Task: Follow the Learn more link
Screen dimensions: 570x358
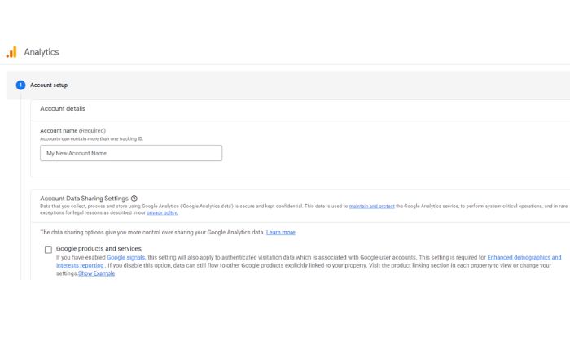Action: 281,233
